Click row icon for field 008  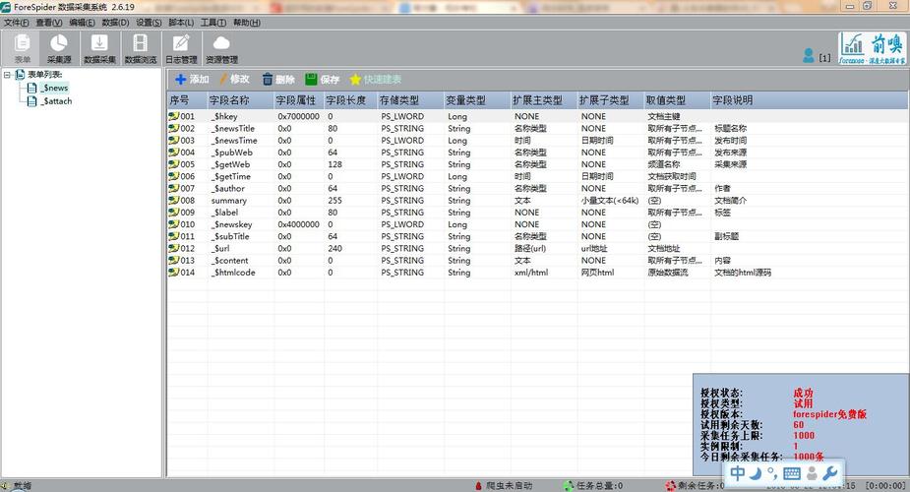pos(173,200)
